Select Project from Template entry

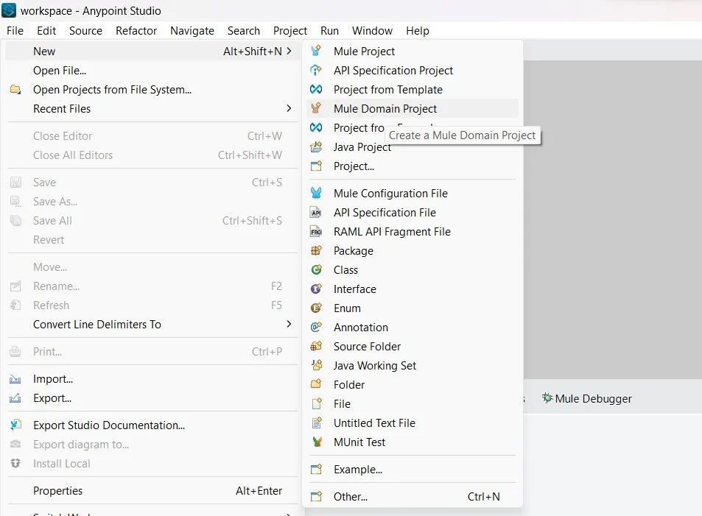[413, 90]
